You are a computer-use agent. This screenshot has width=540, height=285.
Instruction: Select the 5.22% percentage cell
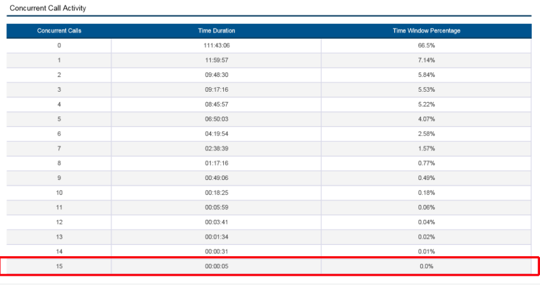426,104
